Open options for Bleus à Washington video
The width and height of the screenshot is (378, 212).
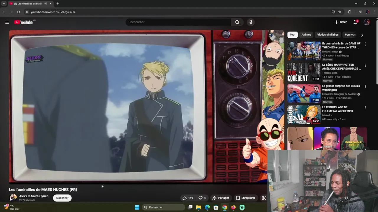click(x=365, y=86)
